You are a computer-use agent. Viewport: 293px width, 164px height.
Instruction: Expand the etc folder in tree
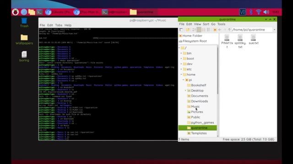coord(181,69)
